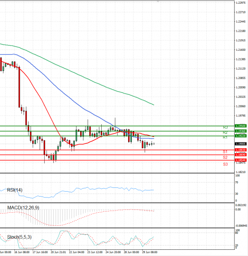Click the 1.19795 price axis value
Screen dimensions: 248x256
click(x=241, y=116)
